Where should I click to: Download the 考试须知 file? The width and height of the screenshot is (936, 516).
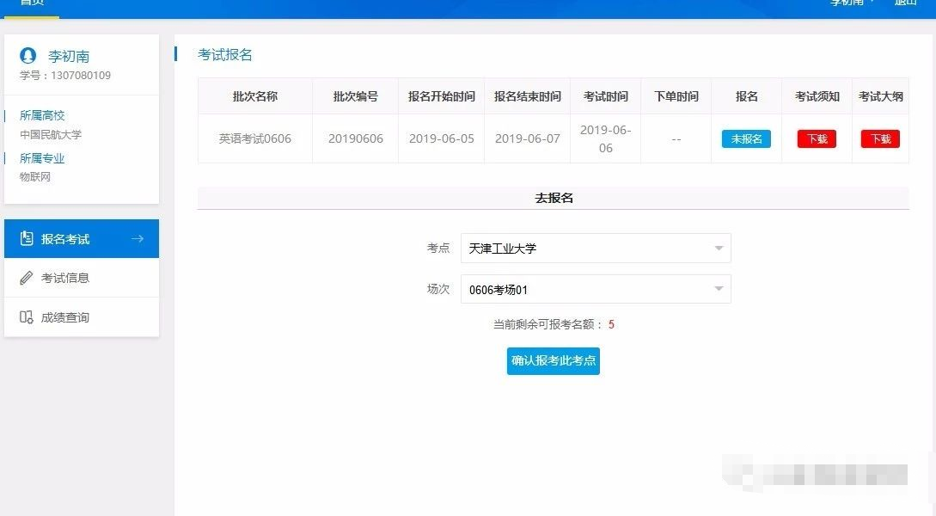pyautogui.click(x=817, y=138)
